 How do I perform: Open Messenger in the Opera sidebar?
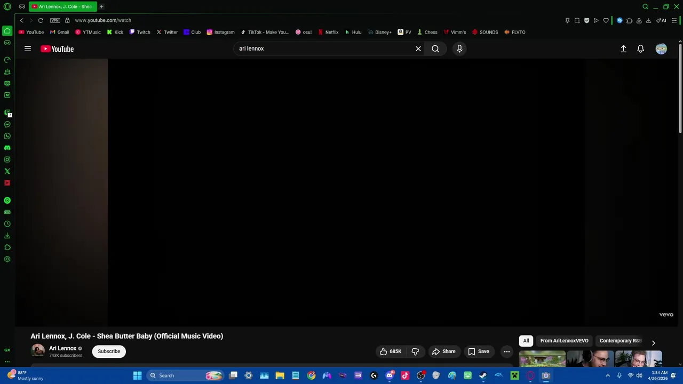point(7,124)
